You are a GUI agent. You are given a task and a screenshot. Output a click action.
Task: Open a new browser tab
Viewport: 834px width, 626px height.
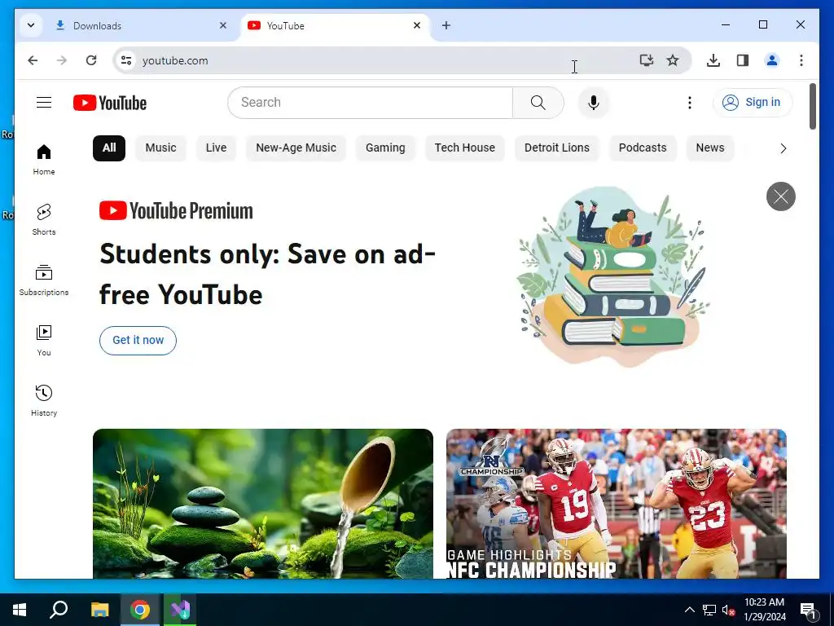tap(446, 25)
